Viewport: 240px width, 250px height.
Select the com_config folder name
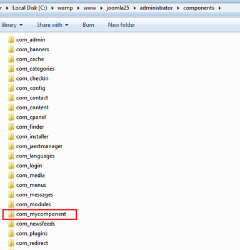coord(31,88)
